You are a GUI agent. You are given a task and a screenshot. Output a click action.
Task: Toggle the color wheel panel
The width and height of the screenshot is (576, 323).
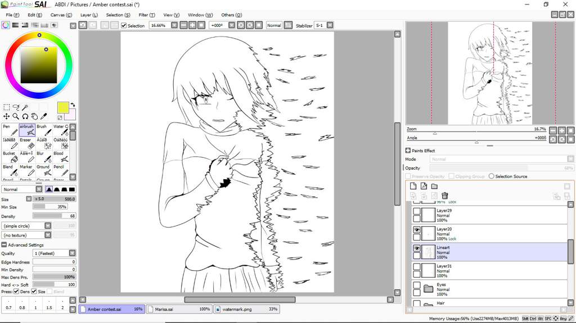(6, 25)
